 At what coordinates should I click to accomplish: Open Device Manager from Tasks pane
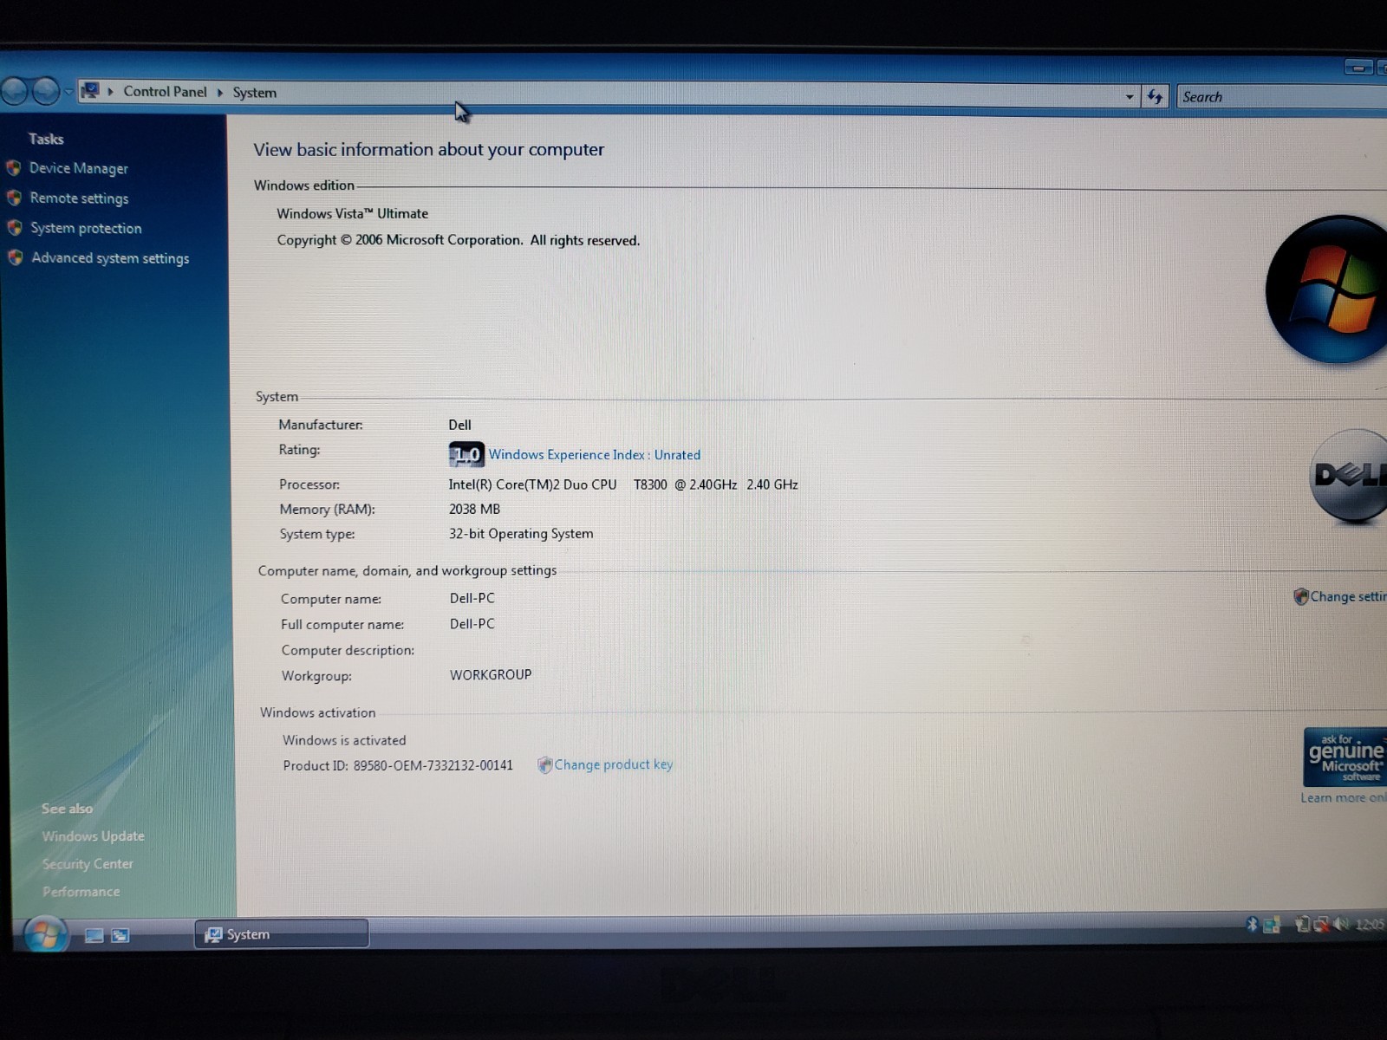point(79,168)
